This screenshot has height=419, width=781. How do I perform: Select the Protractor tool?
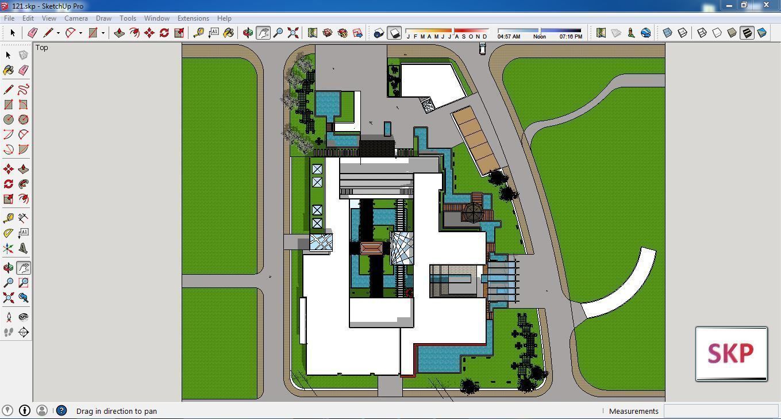9,233
